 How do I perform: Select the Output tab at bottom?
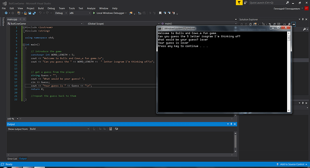click(23, 159)
